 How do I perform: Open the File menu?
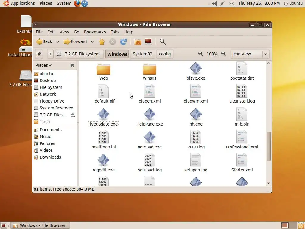(x=39, y=32)
